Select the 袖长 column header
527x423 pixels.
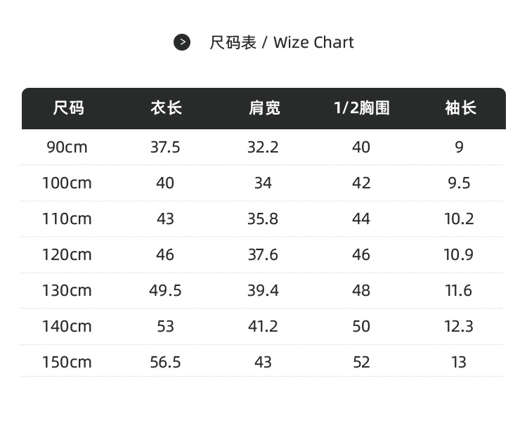point(460,108)
